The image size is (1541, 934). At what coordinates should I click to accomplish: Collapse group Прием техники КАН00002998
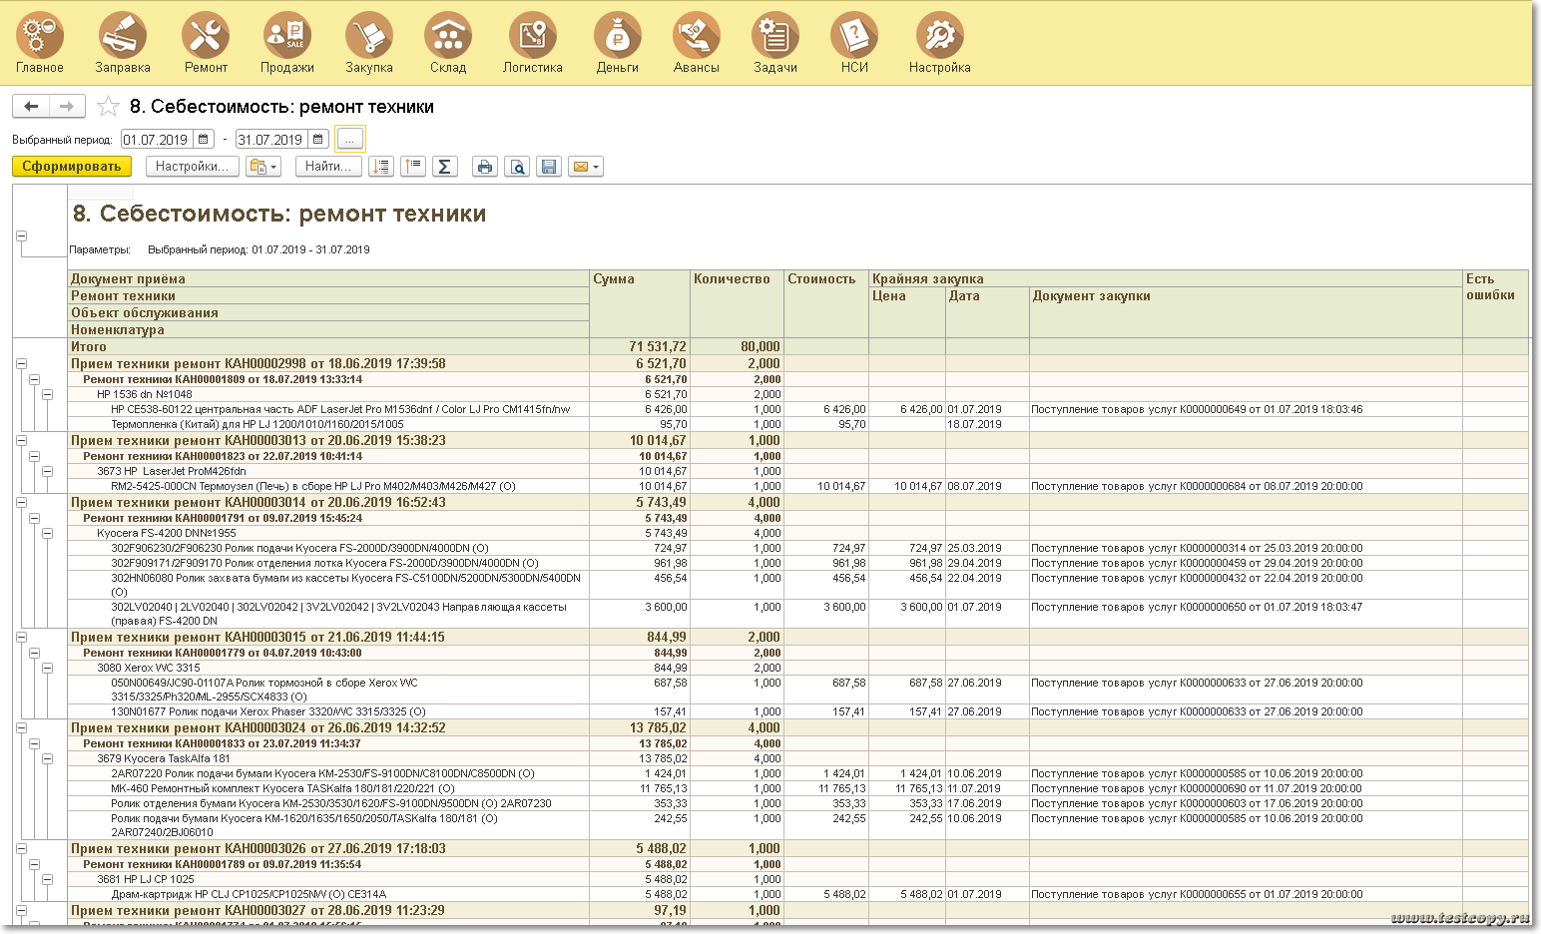point(21,364)
